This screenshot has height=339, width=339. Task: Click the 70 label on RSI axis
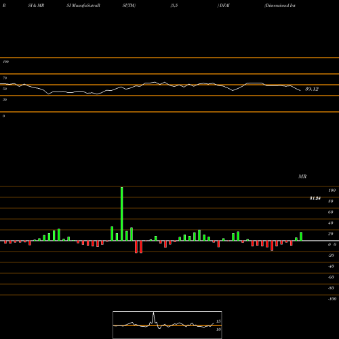coord(5,78)
